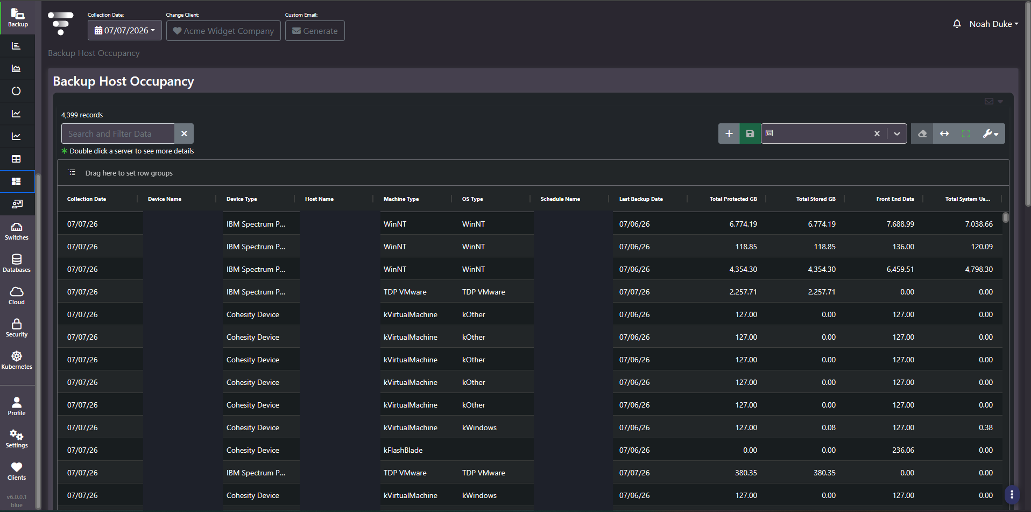The height and width of the screenshot is (512, 1031).
Task: Select the highlighted host occupancy list icon
Action: point(16,181)
